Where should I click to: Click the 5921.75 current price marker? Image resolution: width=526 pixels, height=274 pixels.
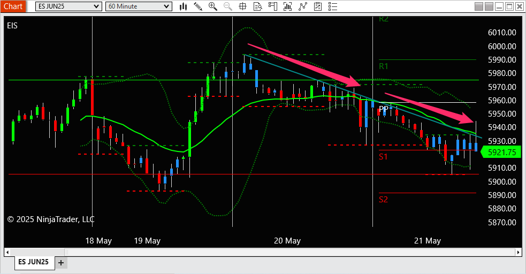tap(501, 153)
